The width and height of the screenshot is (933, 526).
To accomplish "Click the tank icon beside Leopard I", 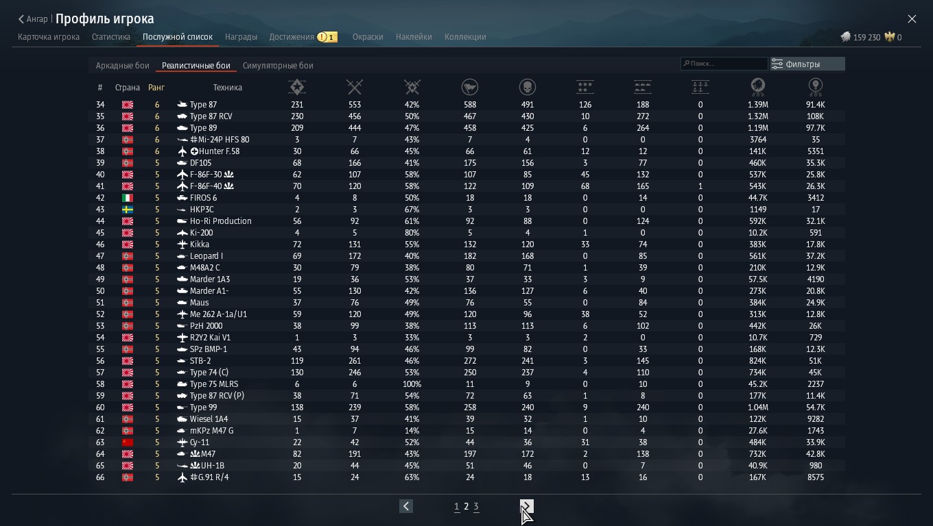I will (182, 256).
